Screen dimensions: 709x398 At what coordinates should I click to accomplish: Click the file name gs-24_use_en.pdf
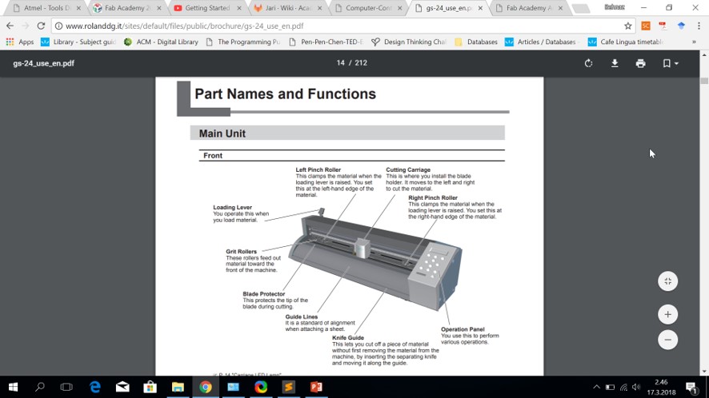coord(43,63)
